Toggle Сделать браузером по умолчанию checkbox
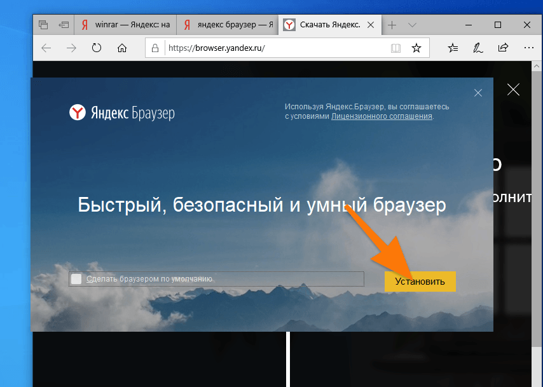543x387 pixels. pos(76,279)
